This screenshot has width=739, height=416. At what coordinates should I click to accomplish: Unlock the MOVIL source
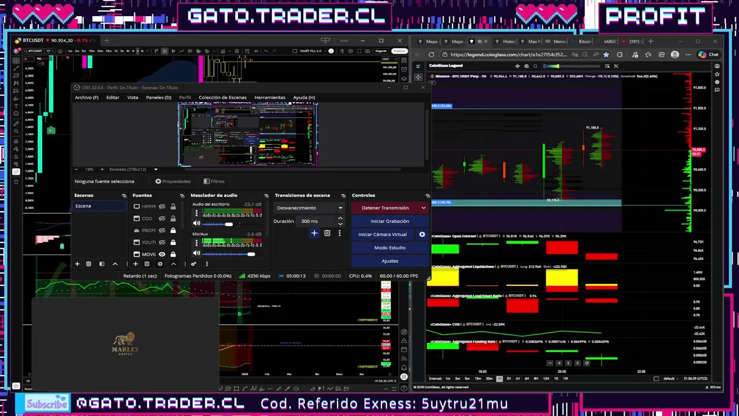(173, 254)
